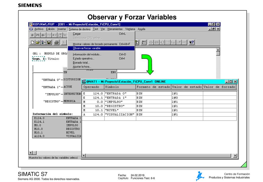Viewport: 263px width, 182px height.
Task: Select Borrado total menu entry
Action: pyautogui.click(x=101, y=63)
